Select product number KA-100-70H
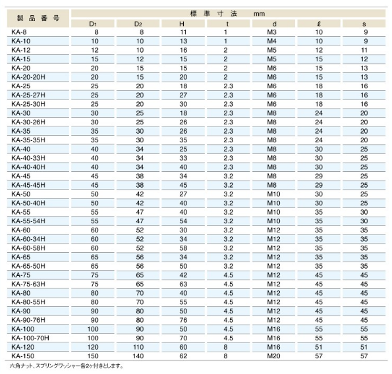This screenshot has height=374, width=392. [30, 338]
